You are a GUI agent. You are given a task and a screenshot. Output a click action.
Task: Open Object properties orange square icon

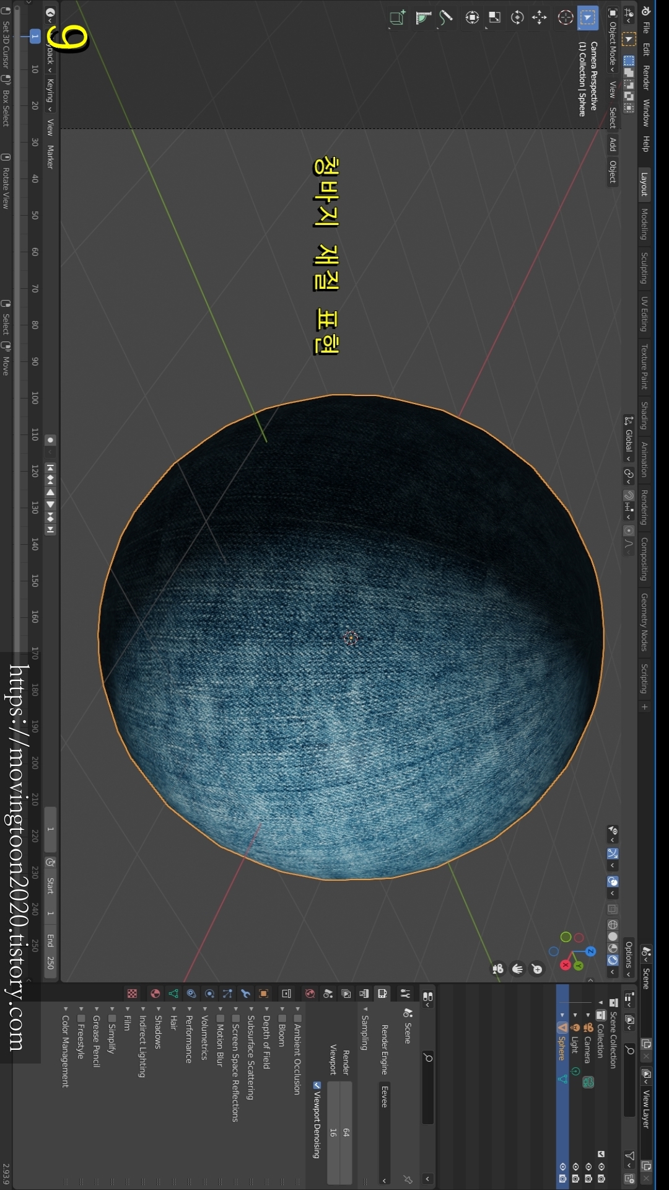click(x=263, y=994)
